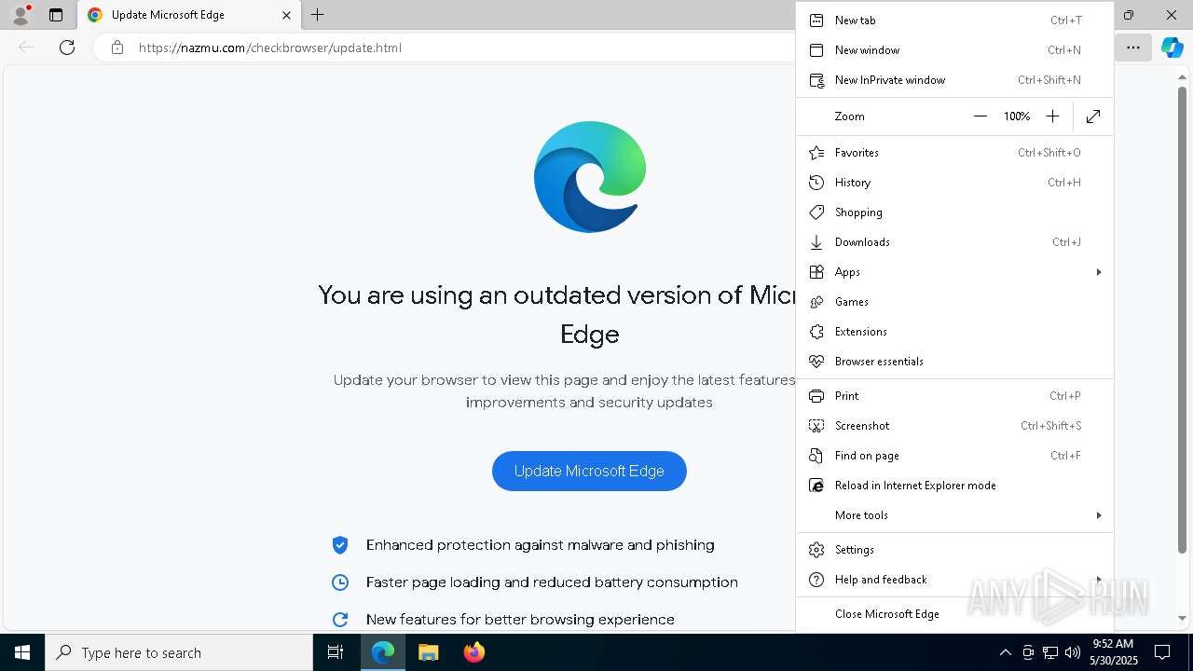Viewport: 1193px width, 671px height.
Task: Expand Help and feedback submenu
Action: pos(954,580)
